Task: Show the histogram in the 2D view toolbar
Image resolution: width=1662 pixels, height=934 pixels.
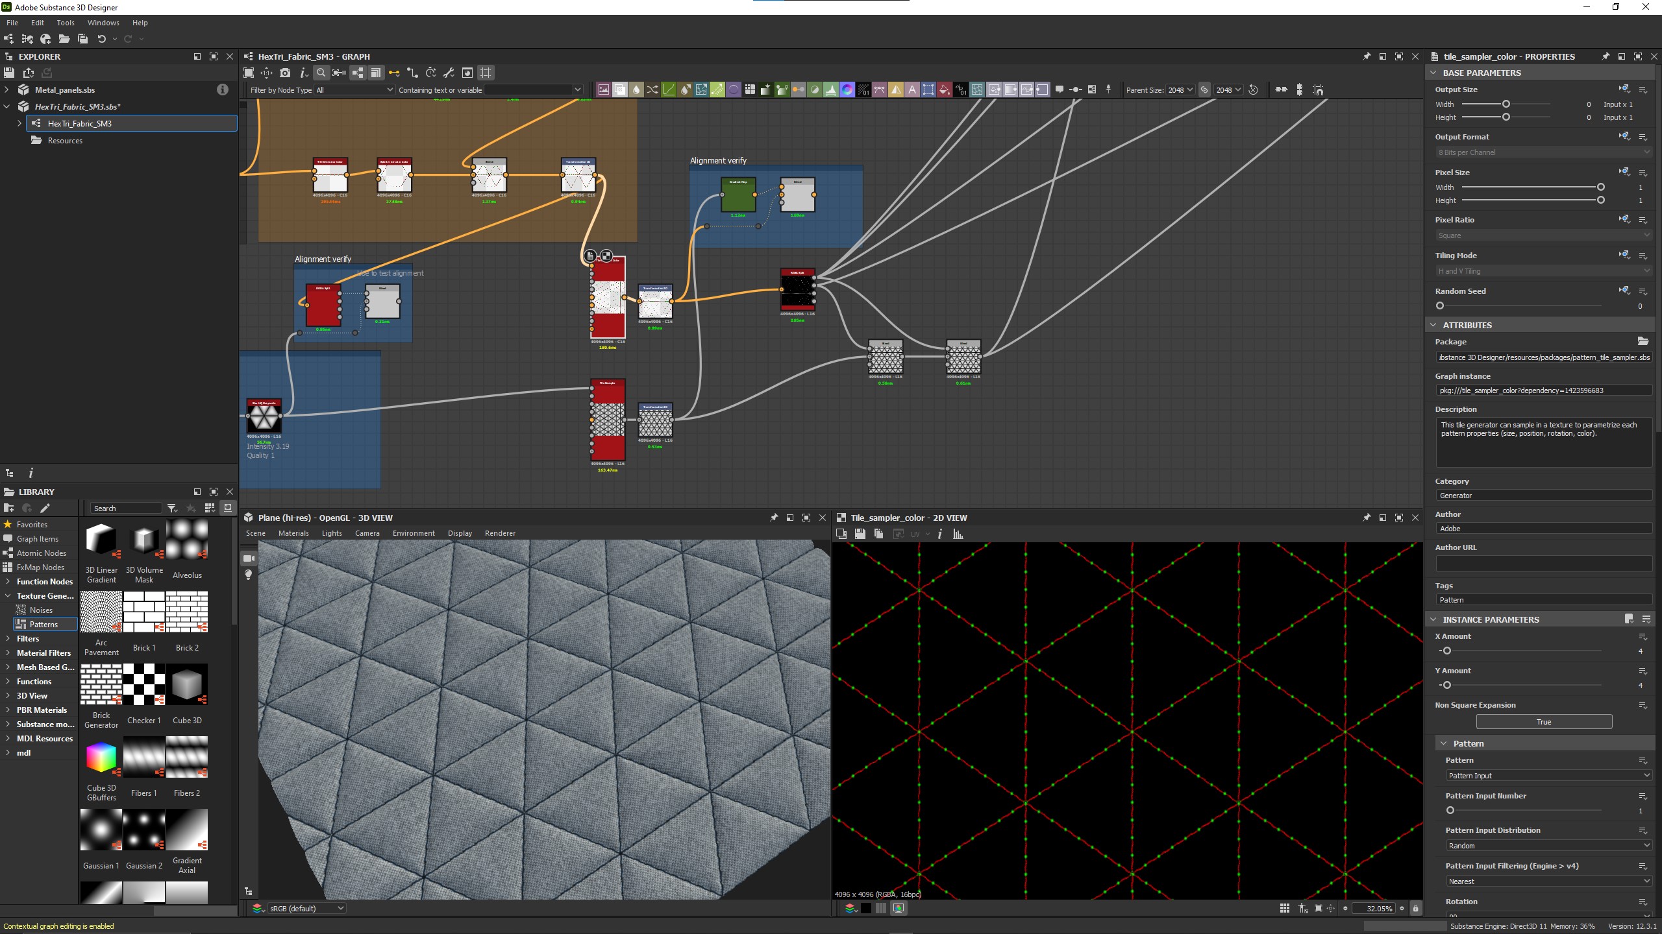Action: (958, 534)
